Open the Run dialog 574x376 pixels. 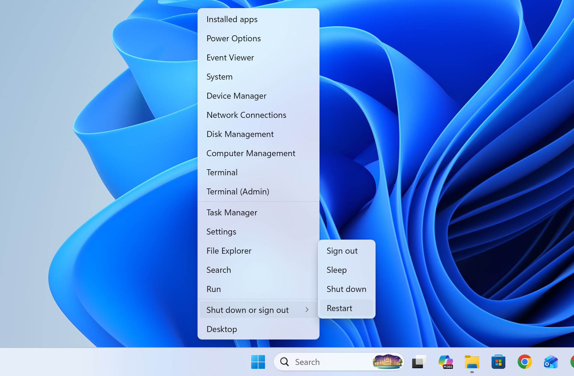pyautogui.click(x=213, y=289)
